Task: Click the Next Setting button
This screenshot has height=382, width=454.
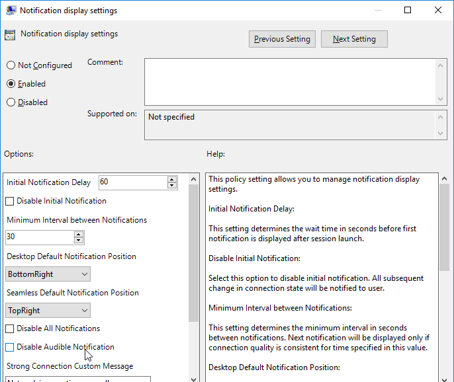Action: [354, 39]
